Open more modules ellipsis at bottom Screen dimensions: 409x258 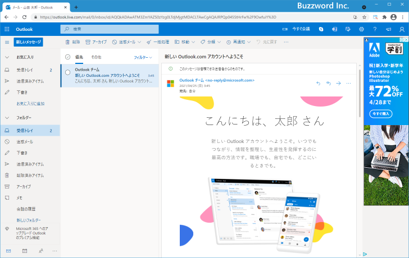pyautogui.click(x=54, y=251)
